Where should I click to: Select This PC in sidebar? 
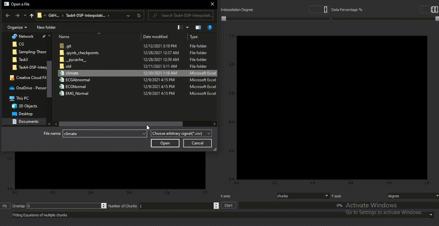pyautogui.click(x=22, y=98)
